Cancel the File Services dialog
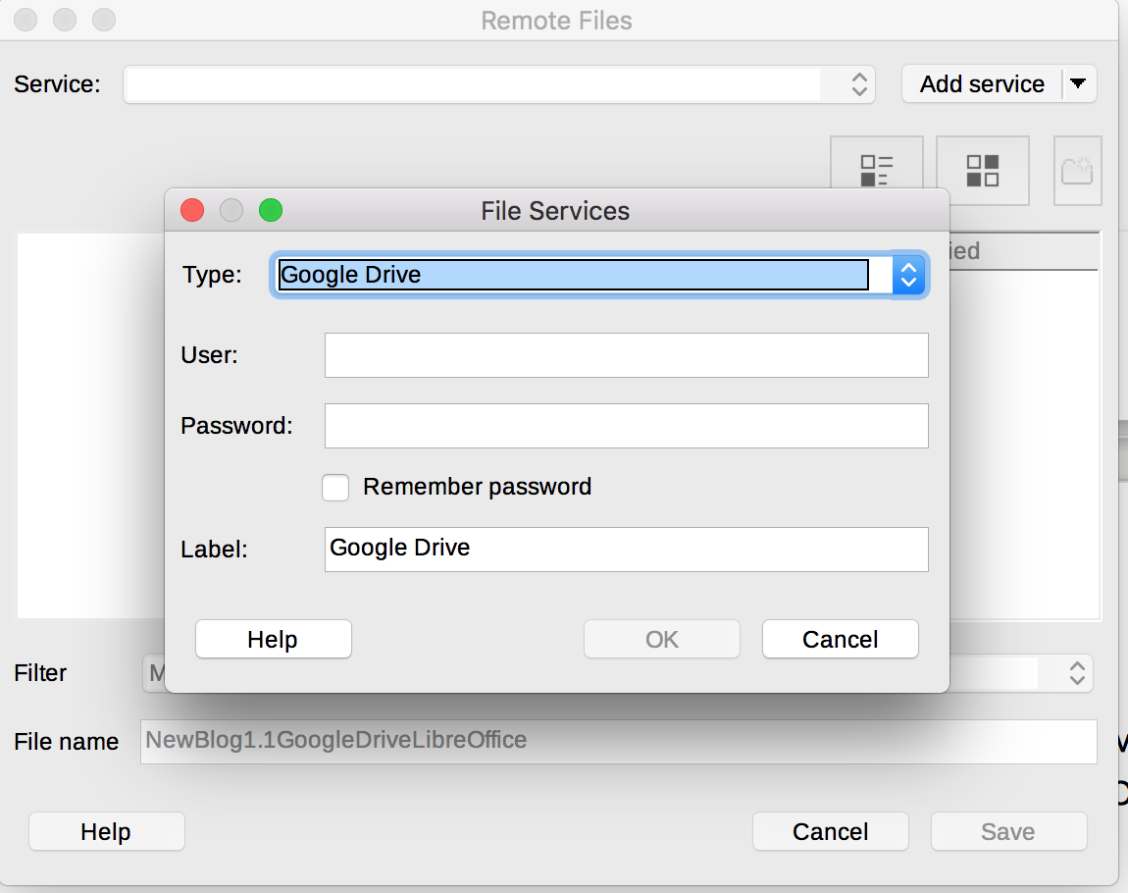The width and height of the screenshot is (1128, 893). click(x=840, y=639)
